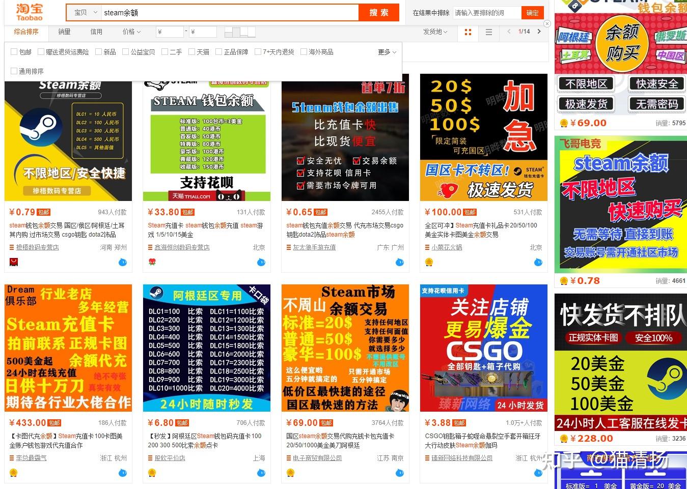Click the shop list icon before 李总最霸气
The width and height of the screenshot is (687, 489).
(x=12, y=458)
